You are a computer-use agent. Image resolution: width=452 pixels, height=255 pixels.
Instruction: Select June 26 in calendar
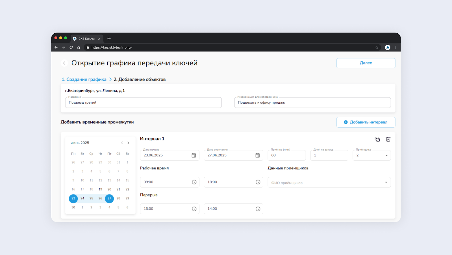pos(100,199)
